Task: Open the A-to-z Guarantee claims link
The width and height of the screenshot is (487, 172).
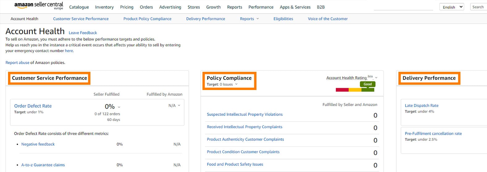Action: click(43, 165)
